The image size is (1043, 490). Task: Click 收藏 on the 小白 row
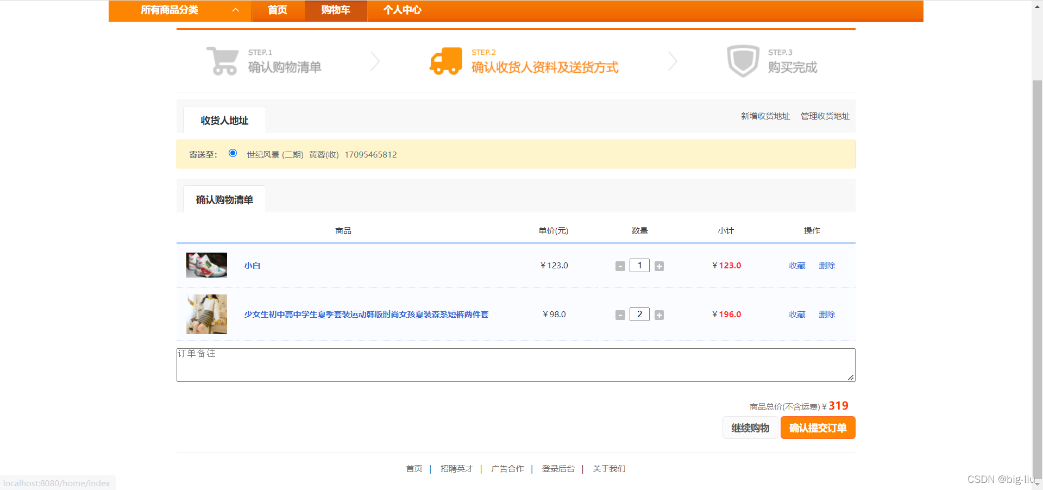pos(797,266)
